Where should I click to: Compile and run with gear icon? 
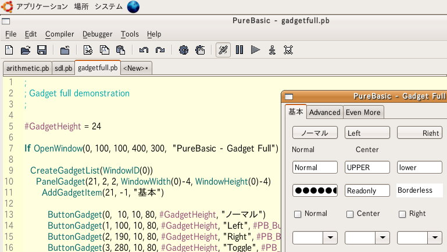pyautogui.click(x=184, y=50)
